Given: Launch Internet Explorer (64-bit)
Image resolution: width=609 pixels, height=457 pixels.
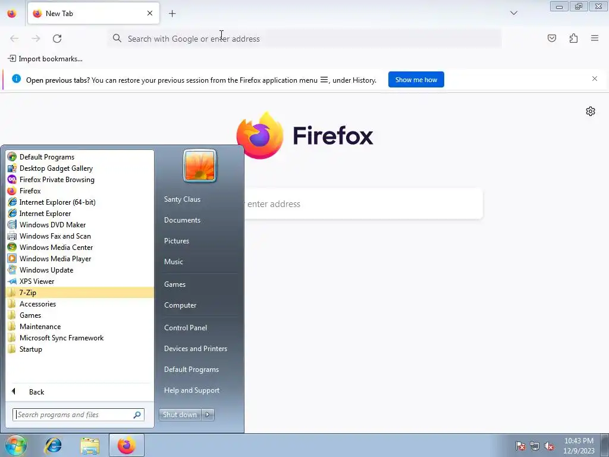Looking at the screenshot, I should coord(80,202).
